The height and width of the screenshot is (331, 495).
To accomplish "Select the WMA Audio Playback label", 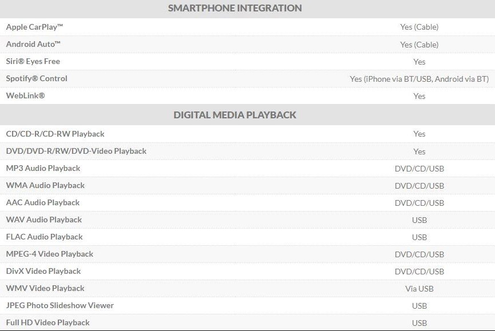I will tap(45, 185).
